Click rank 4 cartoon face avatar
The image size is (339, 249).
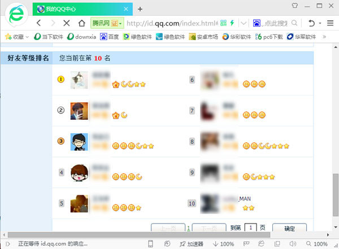click(79, 173)
